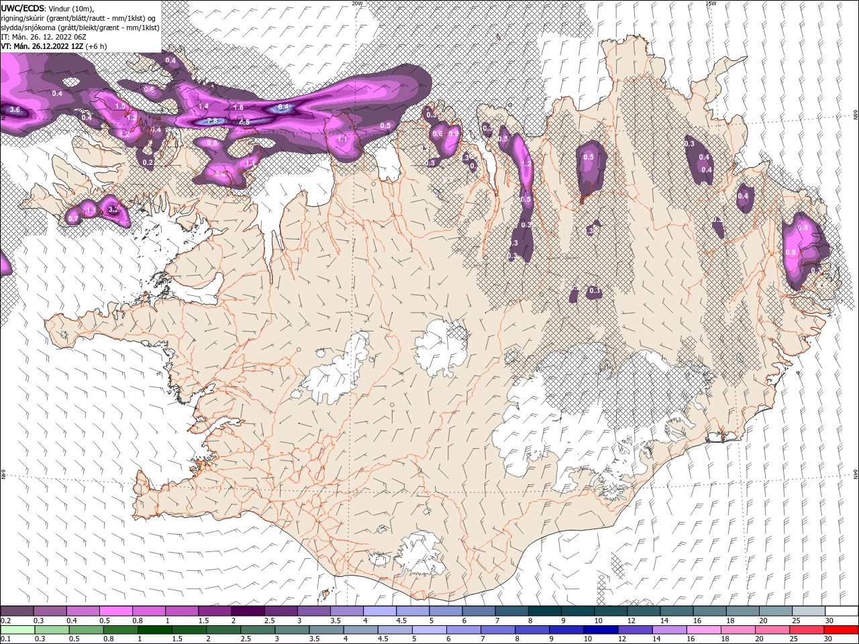Pick the violet 3 swatch in the snow legend
Image resolution: width=859 pixels, height=644 pixels.
tap(314, 611)
